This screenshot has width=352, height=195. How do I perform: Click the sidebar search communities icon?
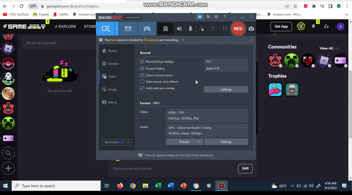(x=8, y=153)
